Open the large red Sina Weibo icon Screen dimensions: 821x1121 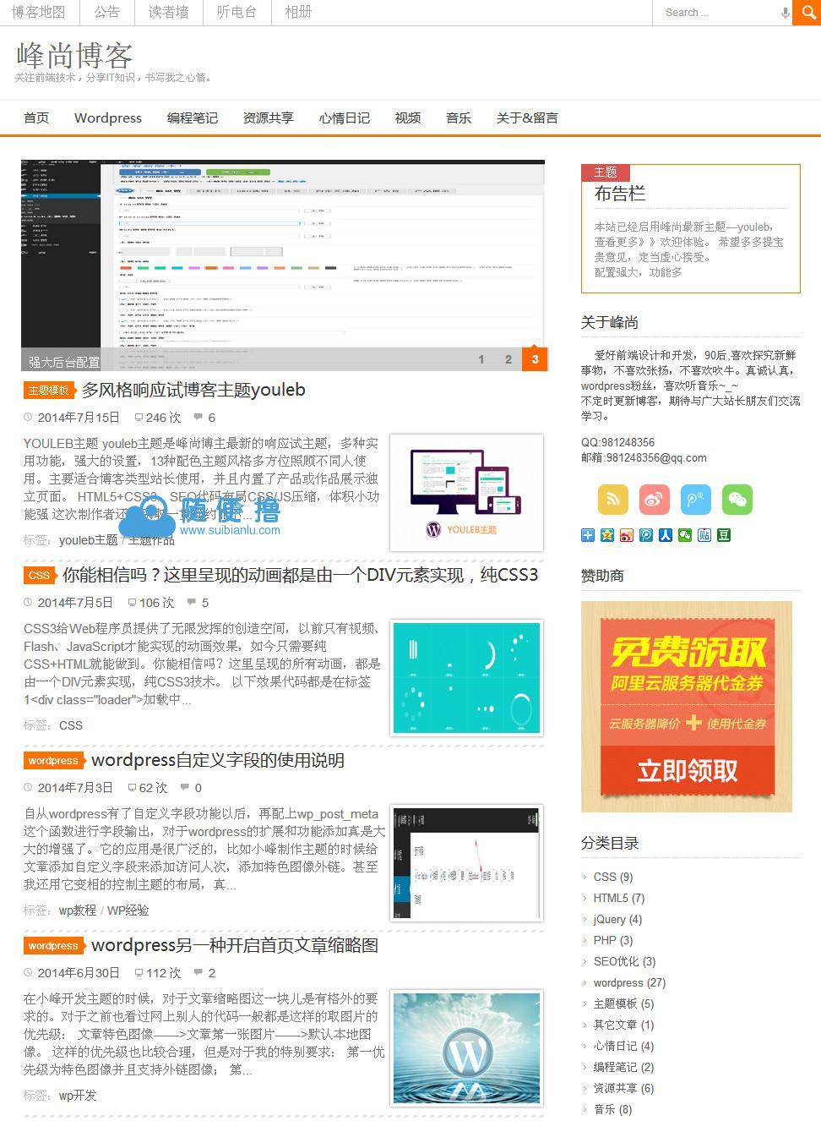(655, 500)
